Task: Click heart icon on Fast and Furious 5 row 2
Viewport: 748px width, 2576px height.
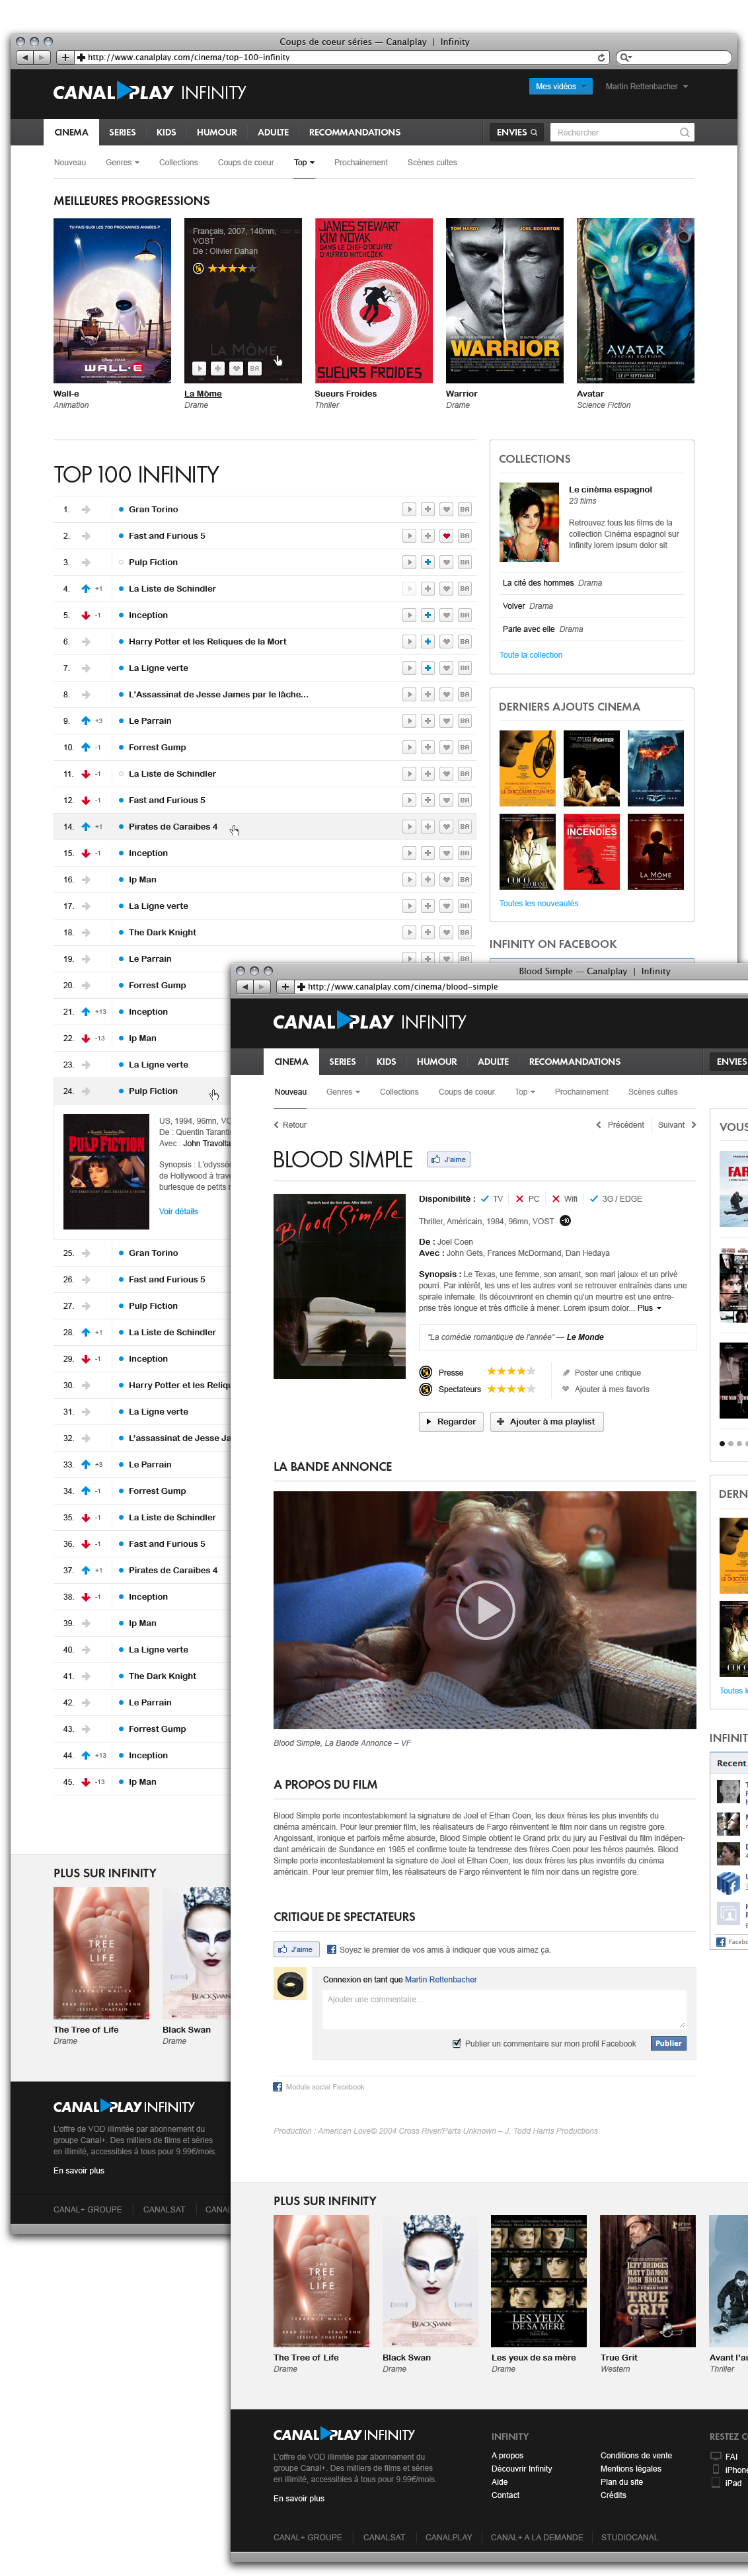Action: click(x=446, y=536)
